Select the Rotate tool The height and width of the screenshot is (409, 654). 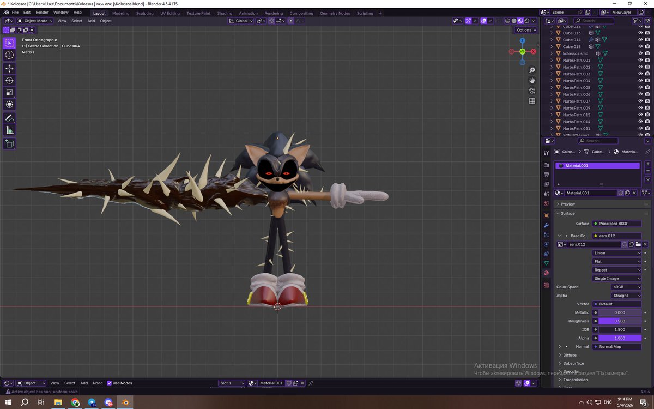[x=9, y=80]
